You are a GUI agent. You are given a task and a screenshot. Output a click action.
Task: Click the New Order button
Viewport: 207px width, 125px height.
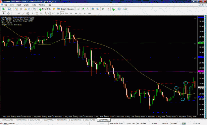pos(45,9)
